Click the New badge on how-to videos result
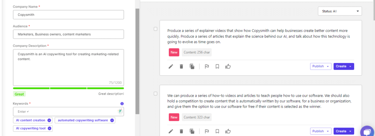The image size is (375, 136). click(174, 117)
